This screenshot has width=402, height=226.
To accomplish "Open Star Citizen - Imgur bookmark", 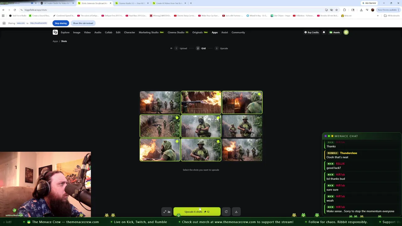I will tap(280, 16).
